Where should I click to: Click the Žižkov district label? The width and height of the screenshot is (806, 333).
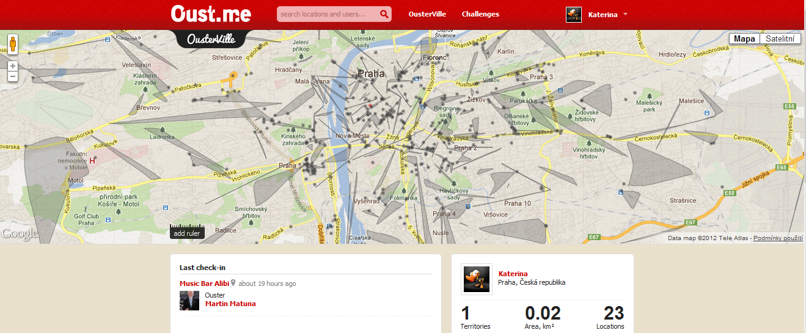(x=476, y=99)
